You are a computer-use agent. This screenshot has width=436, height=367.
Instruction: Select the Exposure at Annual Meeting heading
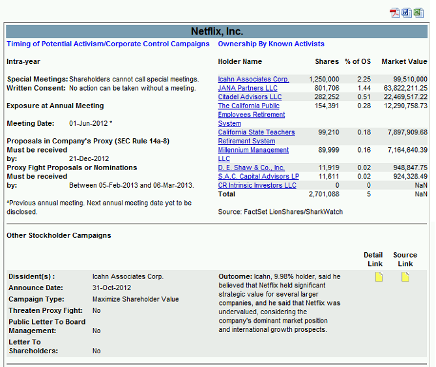pos(55,106)
